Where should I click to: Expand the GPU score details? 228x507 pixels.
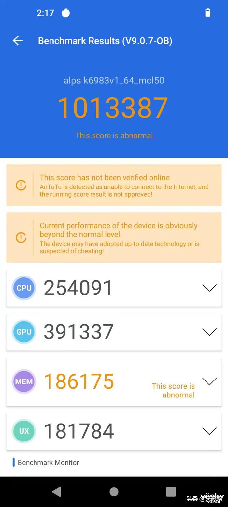[x=209, y=332]
